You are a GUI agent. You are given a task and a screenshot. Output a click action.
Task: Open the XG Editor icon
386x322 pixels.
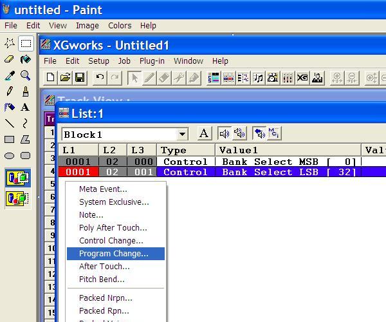pos(302,78)
